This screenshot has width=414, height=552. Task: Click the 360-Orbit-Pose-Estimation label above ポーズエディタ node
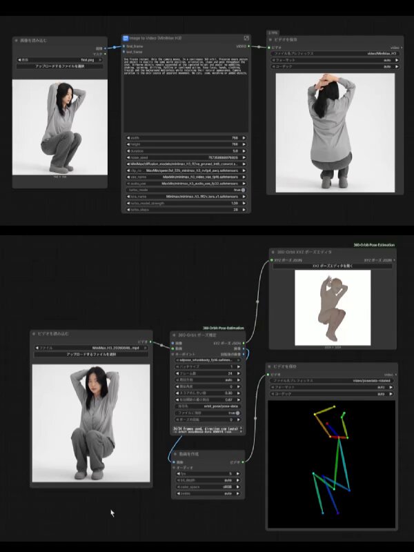click(x=374, y=245)
